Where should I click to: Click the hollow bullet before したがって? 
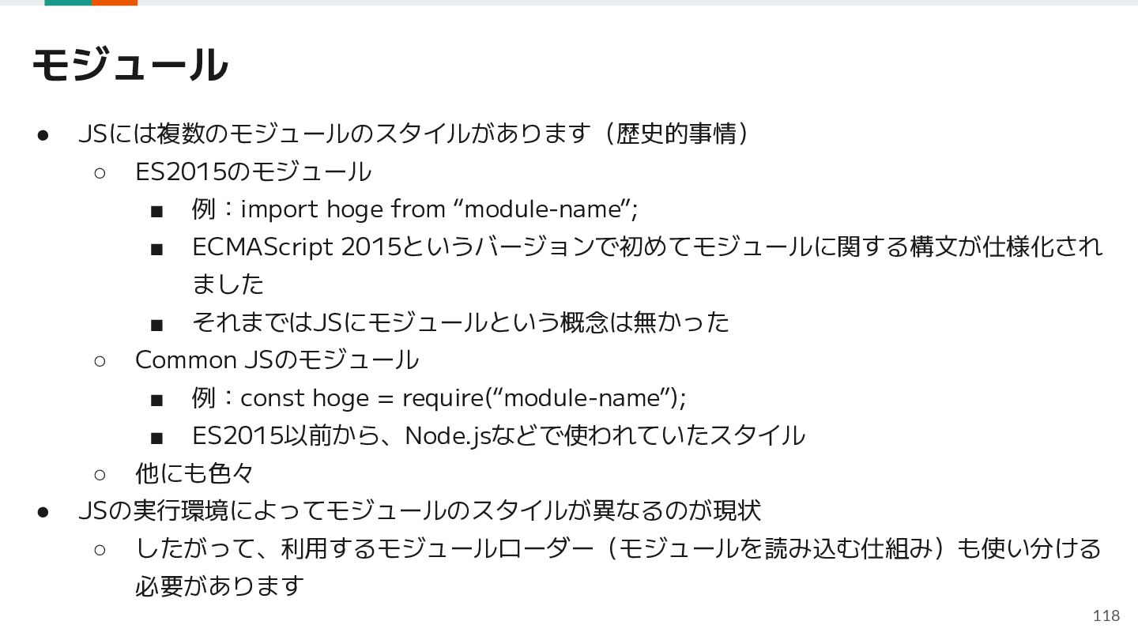tap(100, 550)
